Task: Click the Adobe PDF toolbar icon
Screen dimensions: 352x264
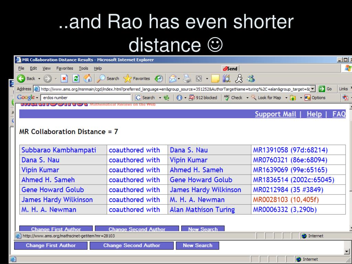Action: click(x=345, y=98)
